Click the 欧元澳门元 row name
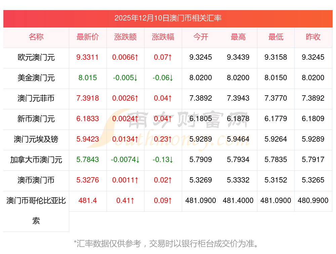 tap(36, 57)
